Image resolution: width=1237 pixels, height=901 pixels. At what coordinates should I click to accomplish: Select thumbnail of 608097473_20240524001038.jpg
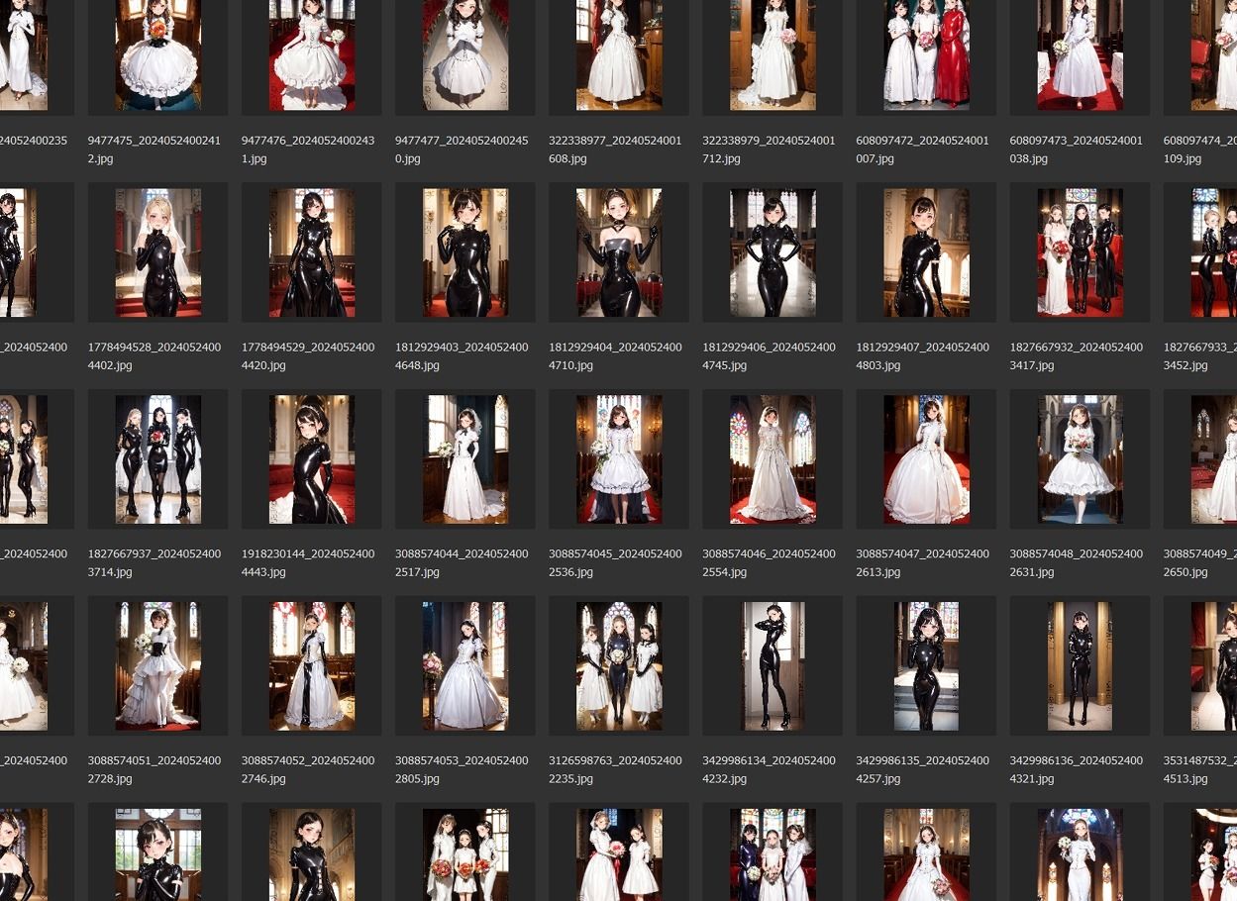click(1080, 54)
